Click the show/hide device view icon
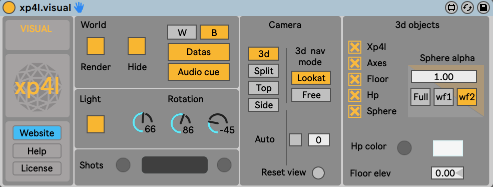This screenshot has height=187, width=493. pyautogui.click(x=451, y=8)
